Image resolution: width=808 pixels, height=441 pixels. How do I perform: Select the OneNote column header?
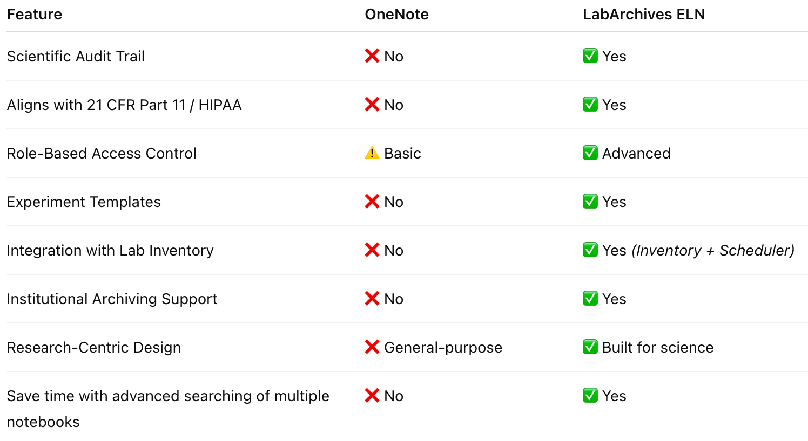tap(397, 15)
